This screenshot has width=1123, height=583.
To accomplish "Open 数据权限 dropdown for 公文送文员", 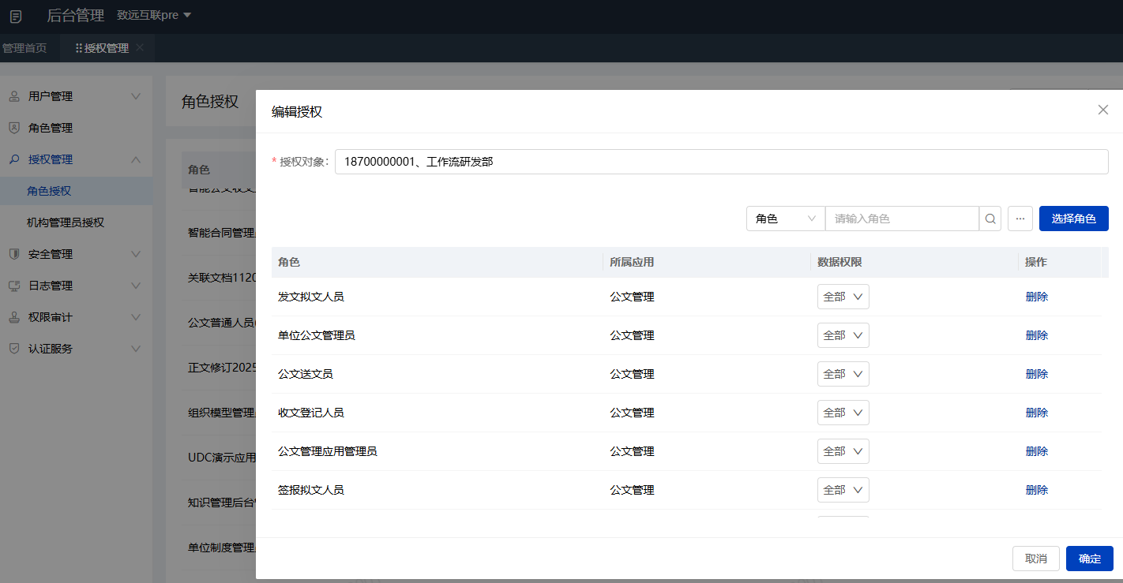I will point(843,374).
